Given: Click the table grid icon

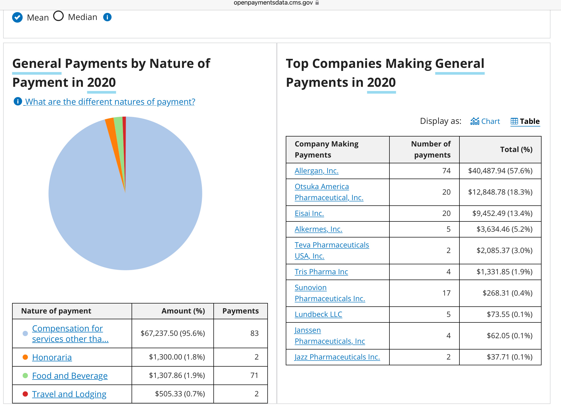Looking at the screenshot, I should [x=514, y=121].
